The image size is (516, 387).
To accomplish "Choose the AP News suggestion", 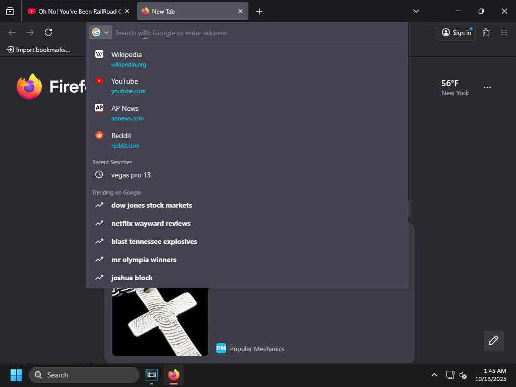I will click(x=247, y=113).
